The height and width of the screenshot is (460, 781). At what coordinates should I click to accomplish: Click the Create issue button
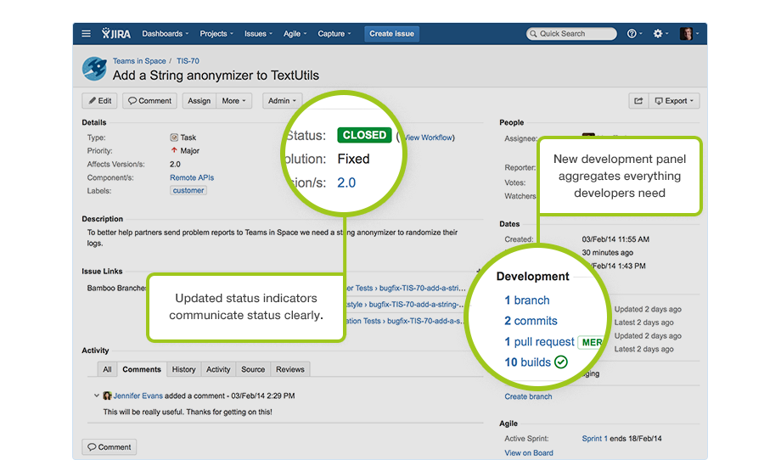tap(391, 34)
